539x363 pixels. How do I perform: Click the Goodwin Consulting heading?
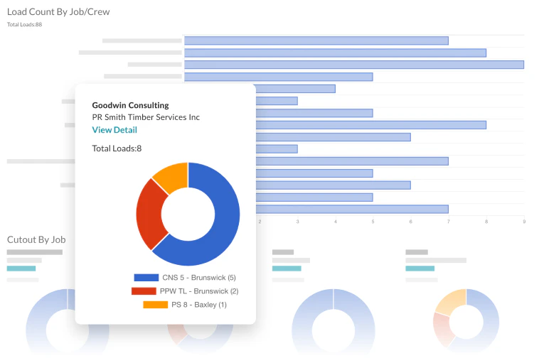point(131,105)
